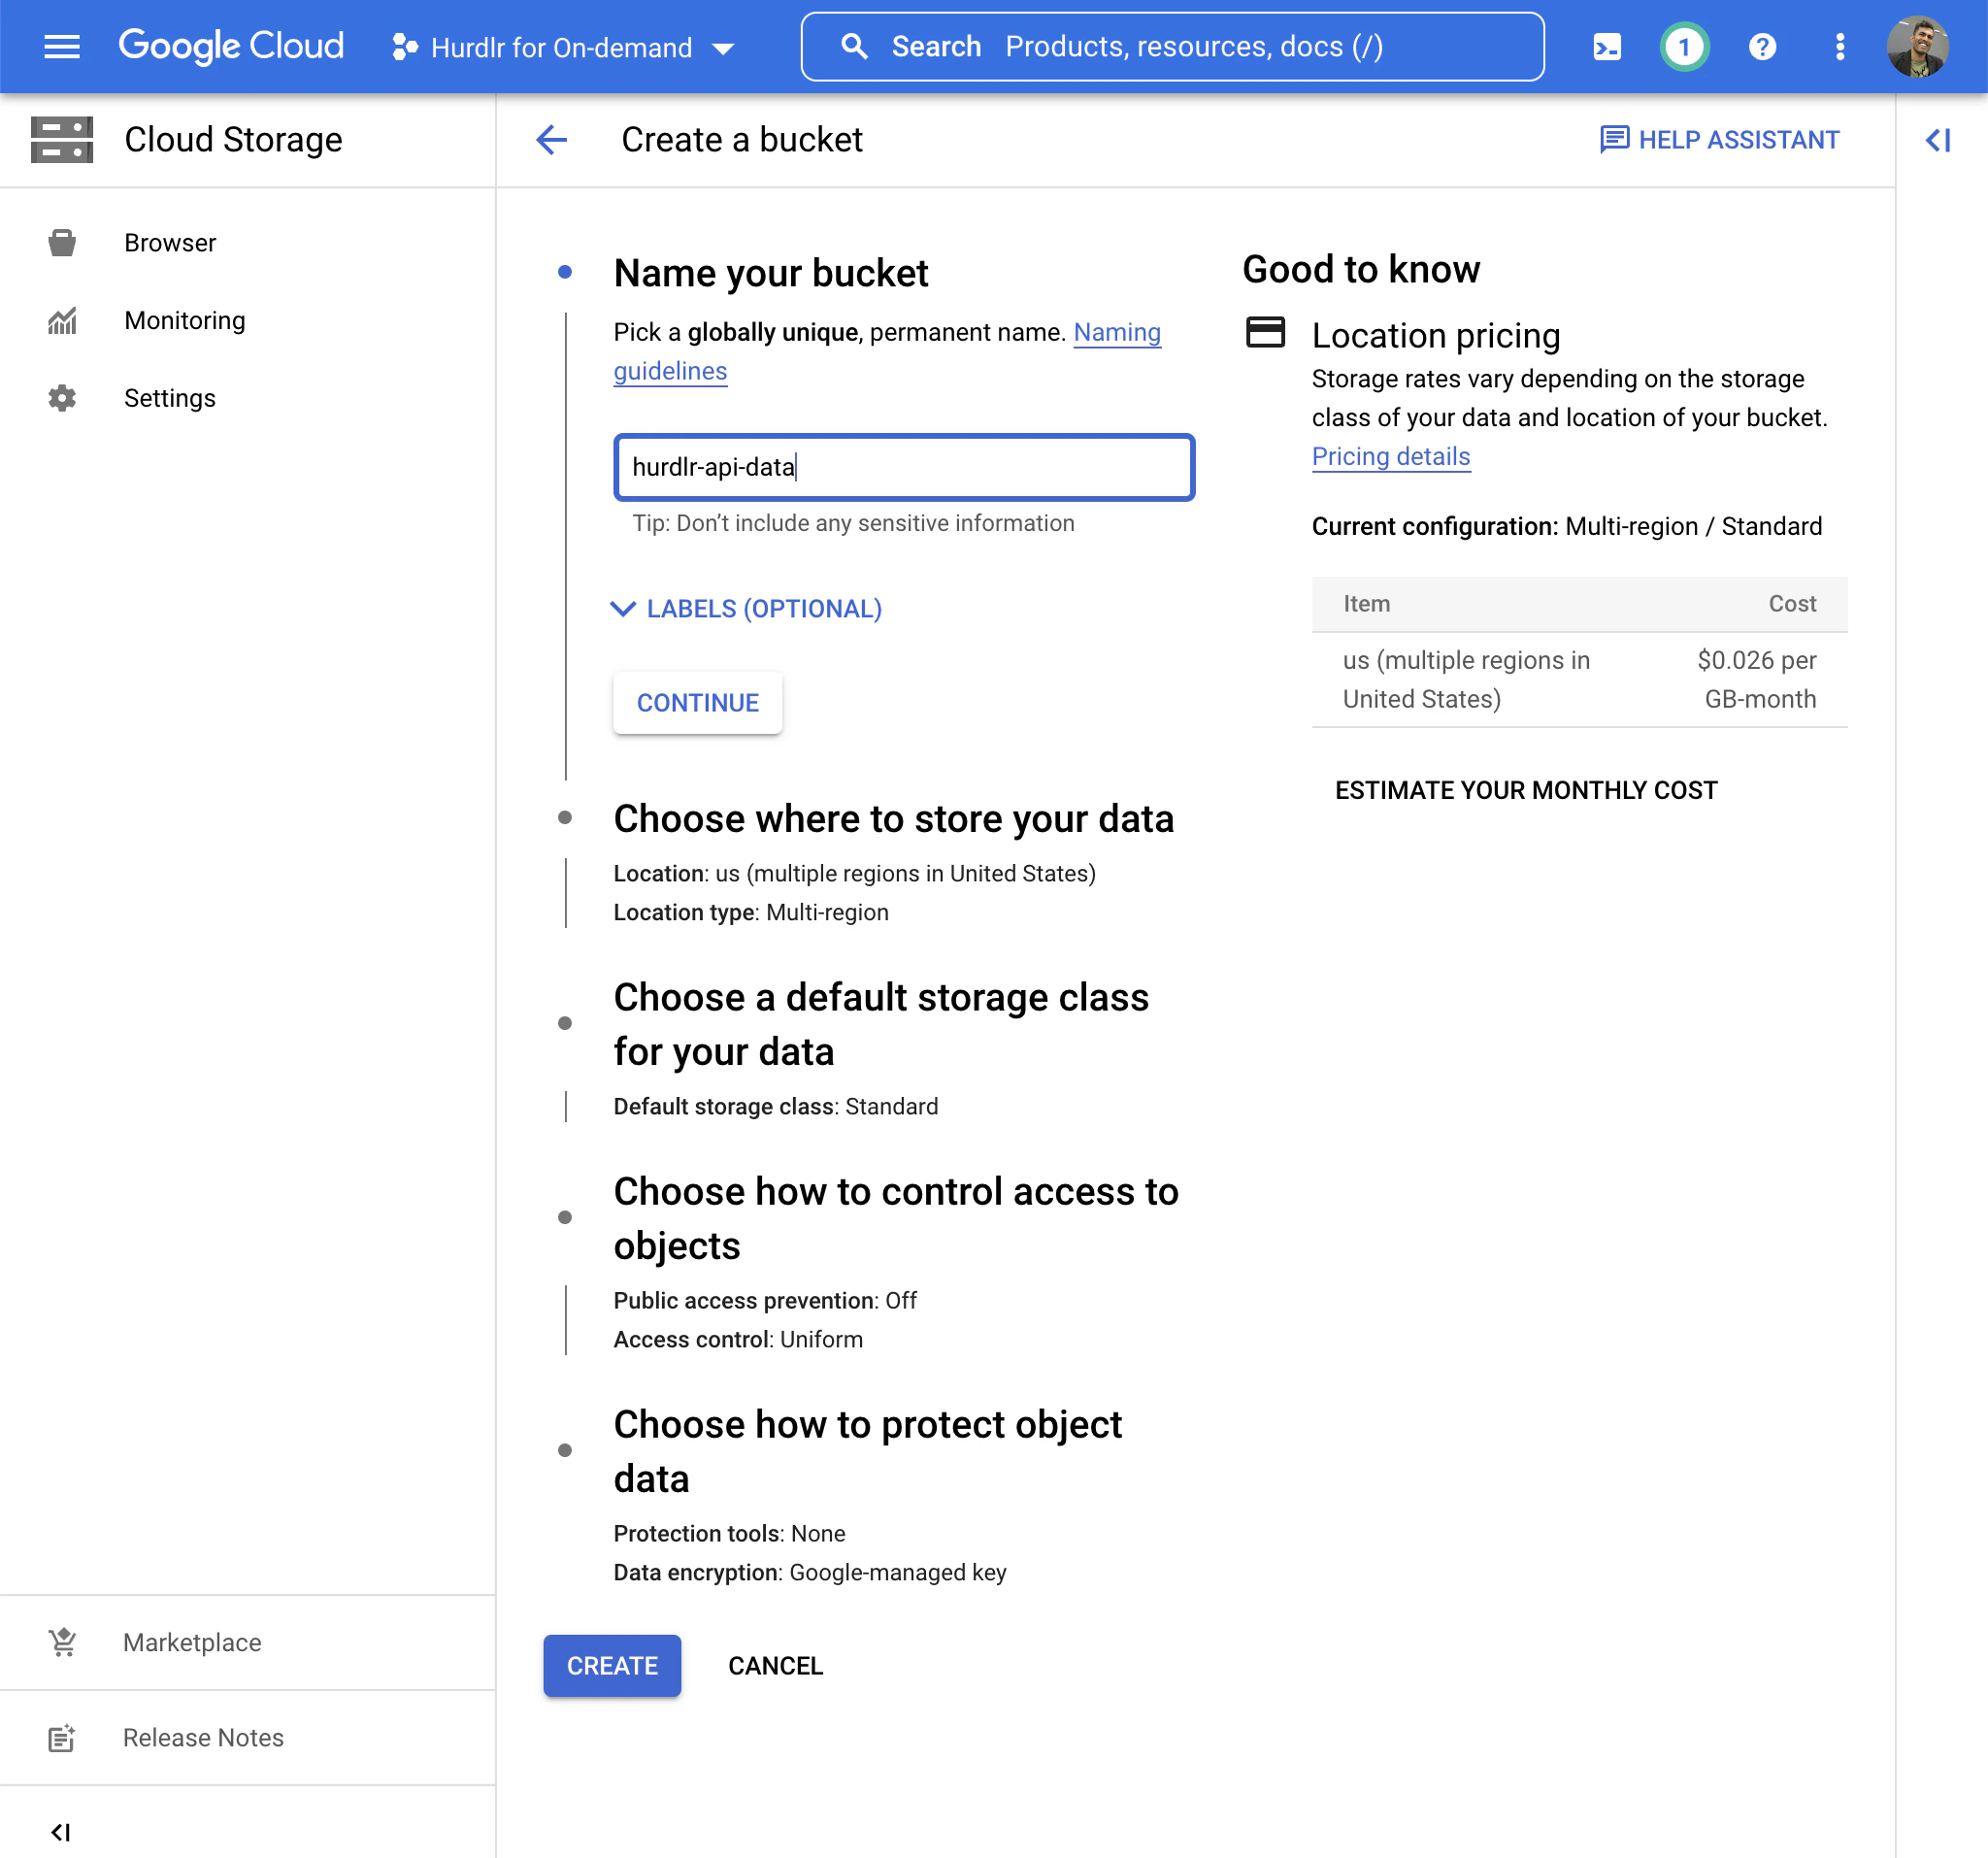The width and height of the screenshot is (1988, 1858).
Task: Expand Labels (Optional) section
Action: [x=746, y=608]
